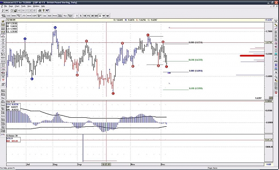The height and width of the screenshot is (170, 279).
Task: Open the Page menu
Action: [x=11, y=6]
